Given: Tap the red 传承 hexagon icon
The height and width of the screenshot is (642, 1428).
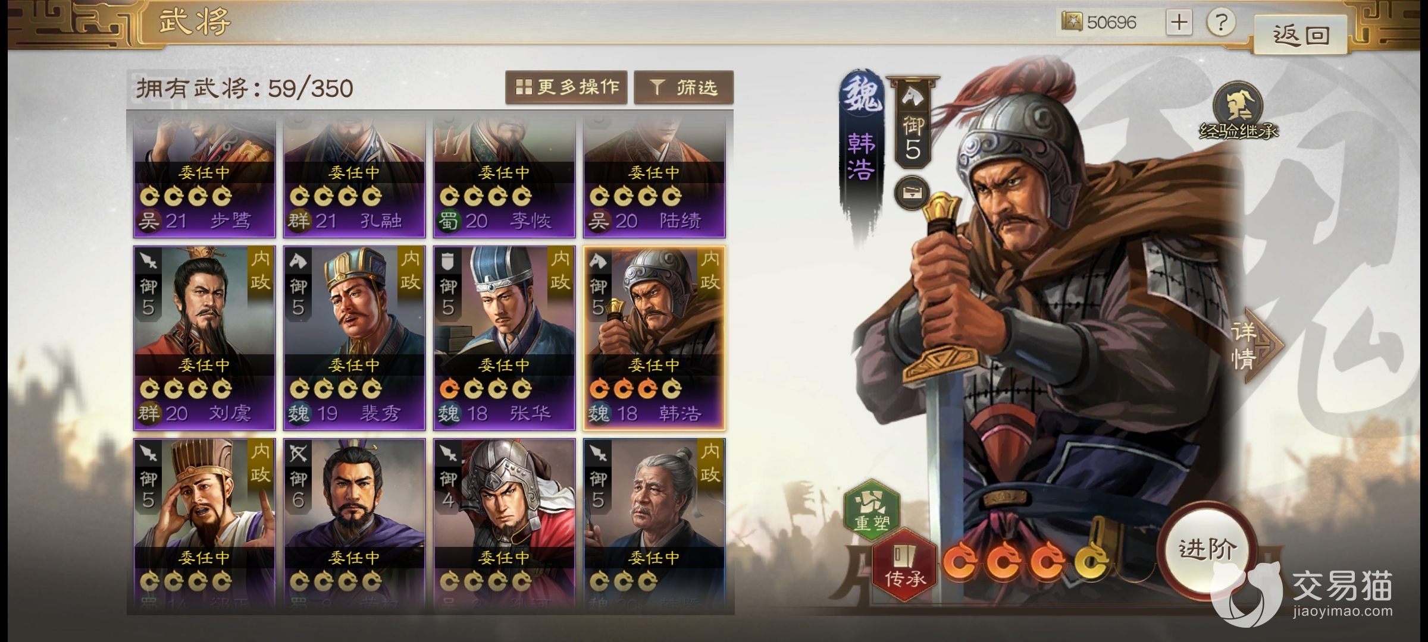Looking at the screenshot, I should click(x=904, y=565).
